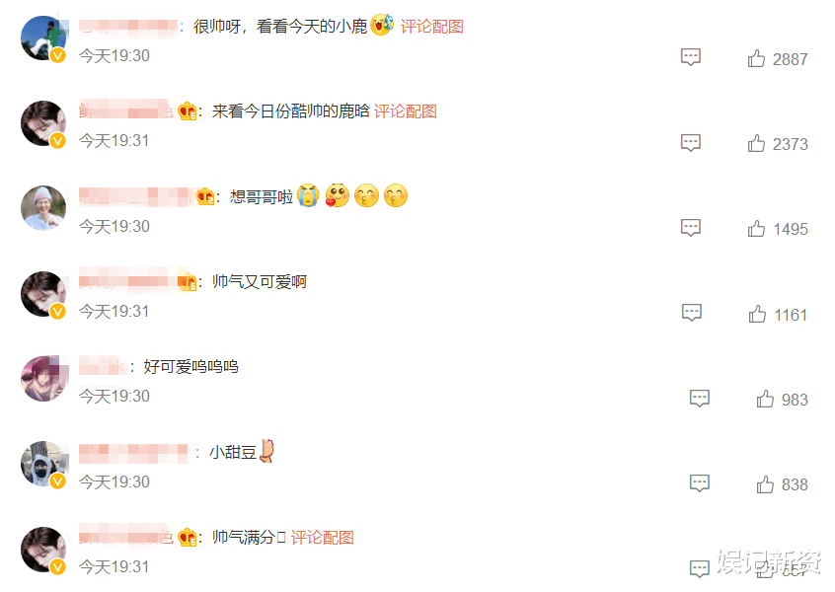
Task: Like the comment with 2373 likes
Action: pos(756,144)
